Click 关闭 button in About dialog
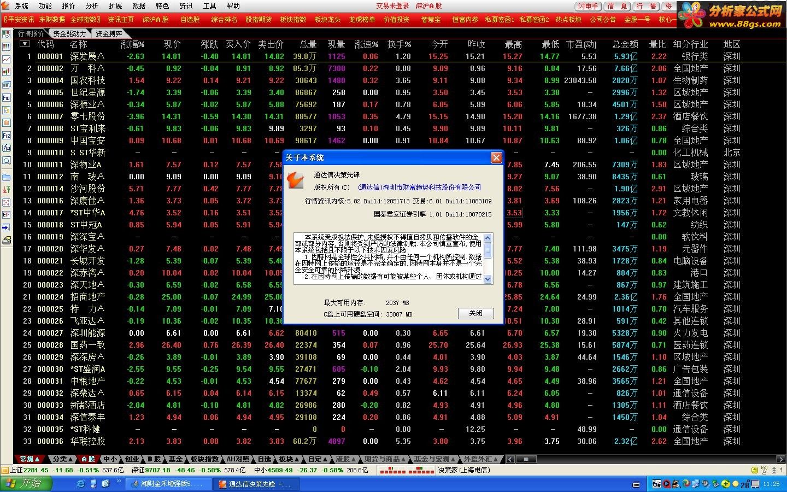This screenshot has height=492, width=787. coord(475,313)
